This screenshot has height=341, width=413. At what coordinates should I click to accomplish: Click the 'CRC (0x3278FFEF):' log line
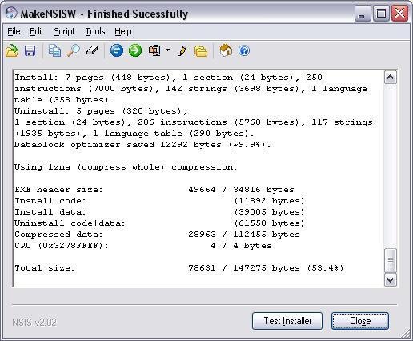(143, 246)
